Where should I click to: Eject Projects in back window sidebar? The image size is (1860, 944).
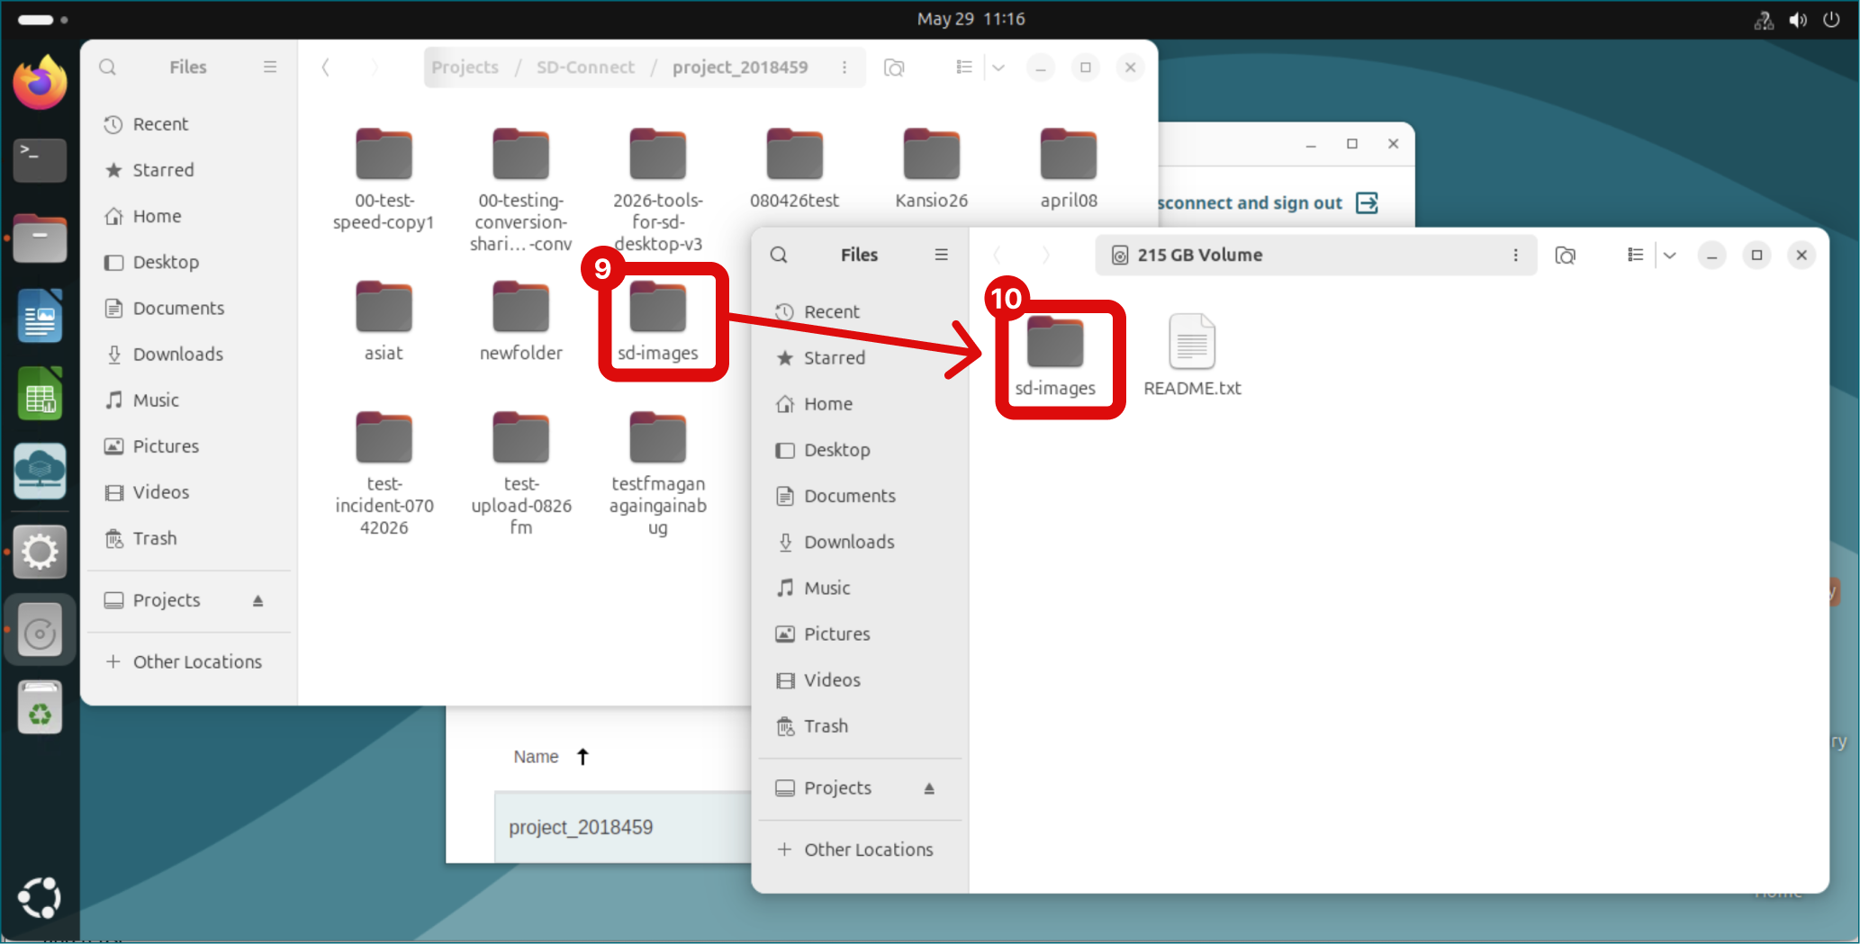pos(258,600)
